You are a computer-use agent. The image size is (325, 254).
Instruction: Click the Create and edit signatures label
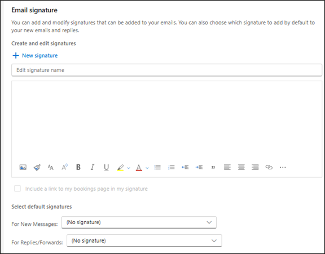pos(43,43)
